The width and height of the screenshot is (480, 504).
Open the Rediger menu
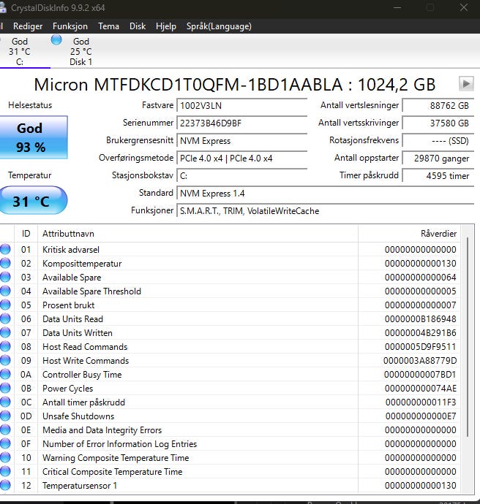pos(28,26)
